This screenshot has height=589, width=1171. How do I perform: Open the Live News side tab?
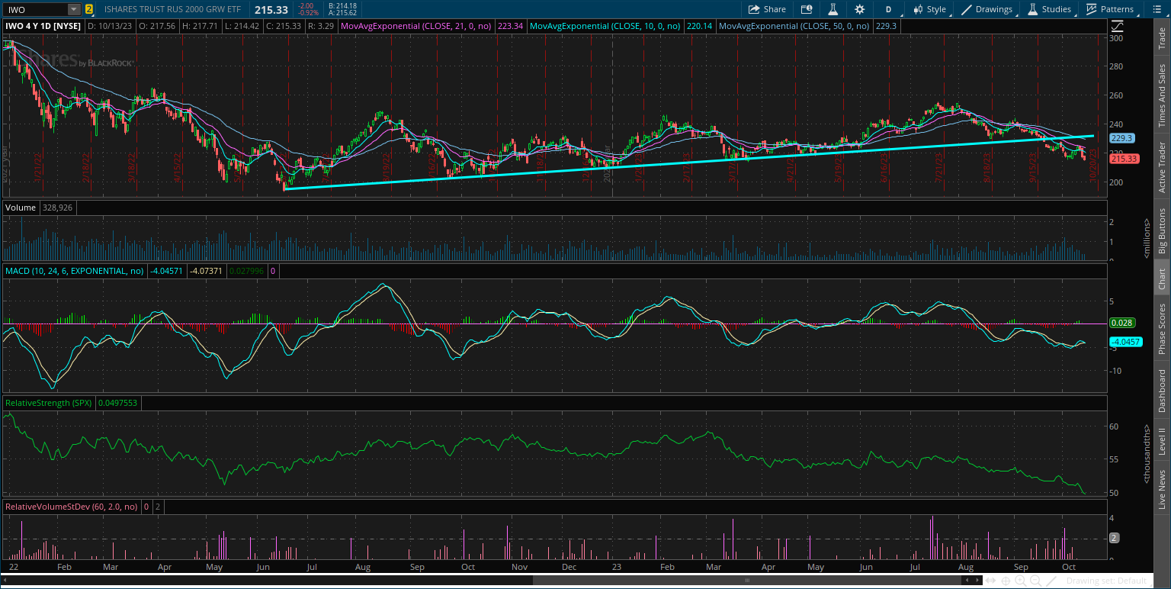click(x=1162, y=489)
